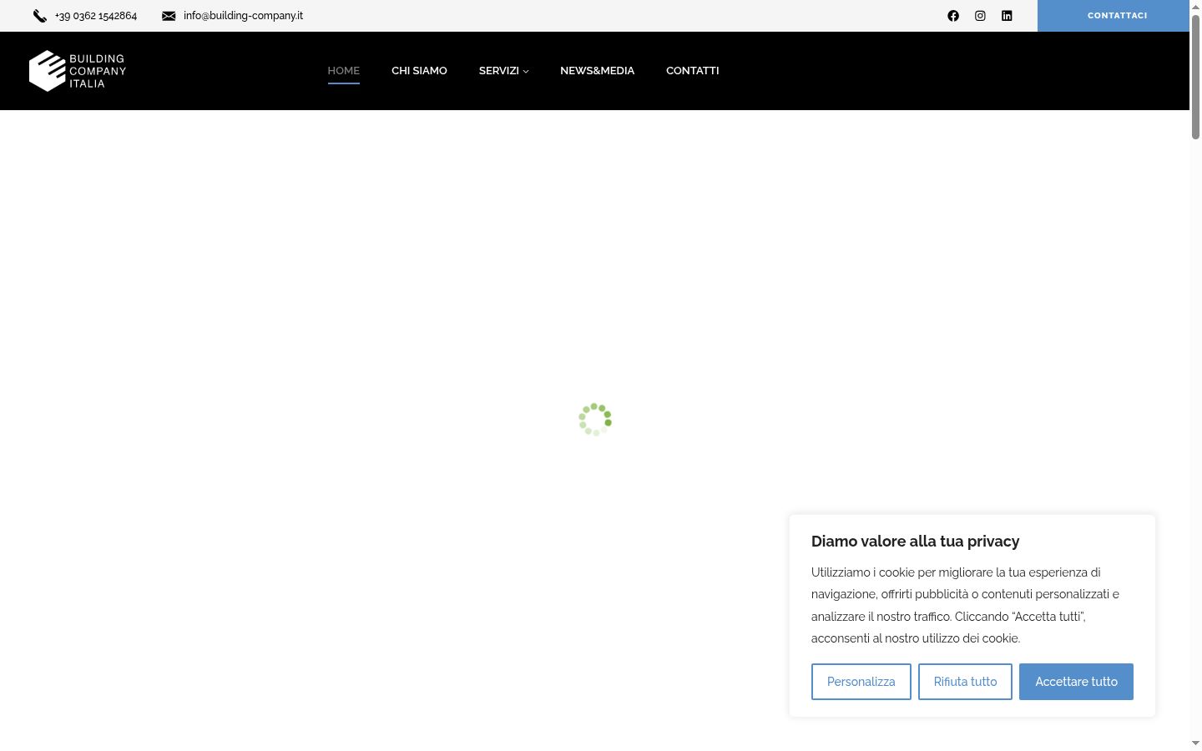Open the Instagram social icon
Image resolution: width=1202 pixels, height=751 pixels.
click(980, 16)
